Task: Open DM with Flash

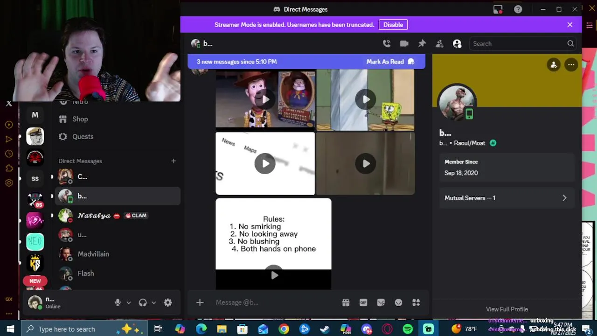Action: 118,273
